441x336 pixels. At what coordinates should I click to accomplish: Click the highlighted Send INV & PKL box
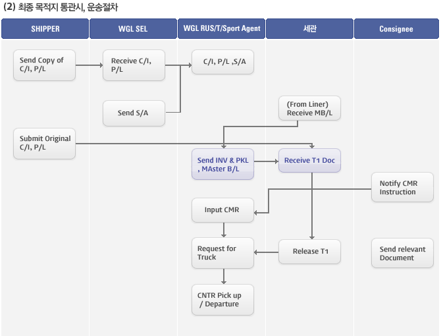[x=222, y=164]
